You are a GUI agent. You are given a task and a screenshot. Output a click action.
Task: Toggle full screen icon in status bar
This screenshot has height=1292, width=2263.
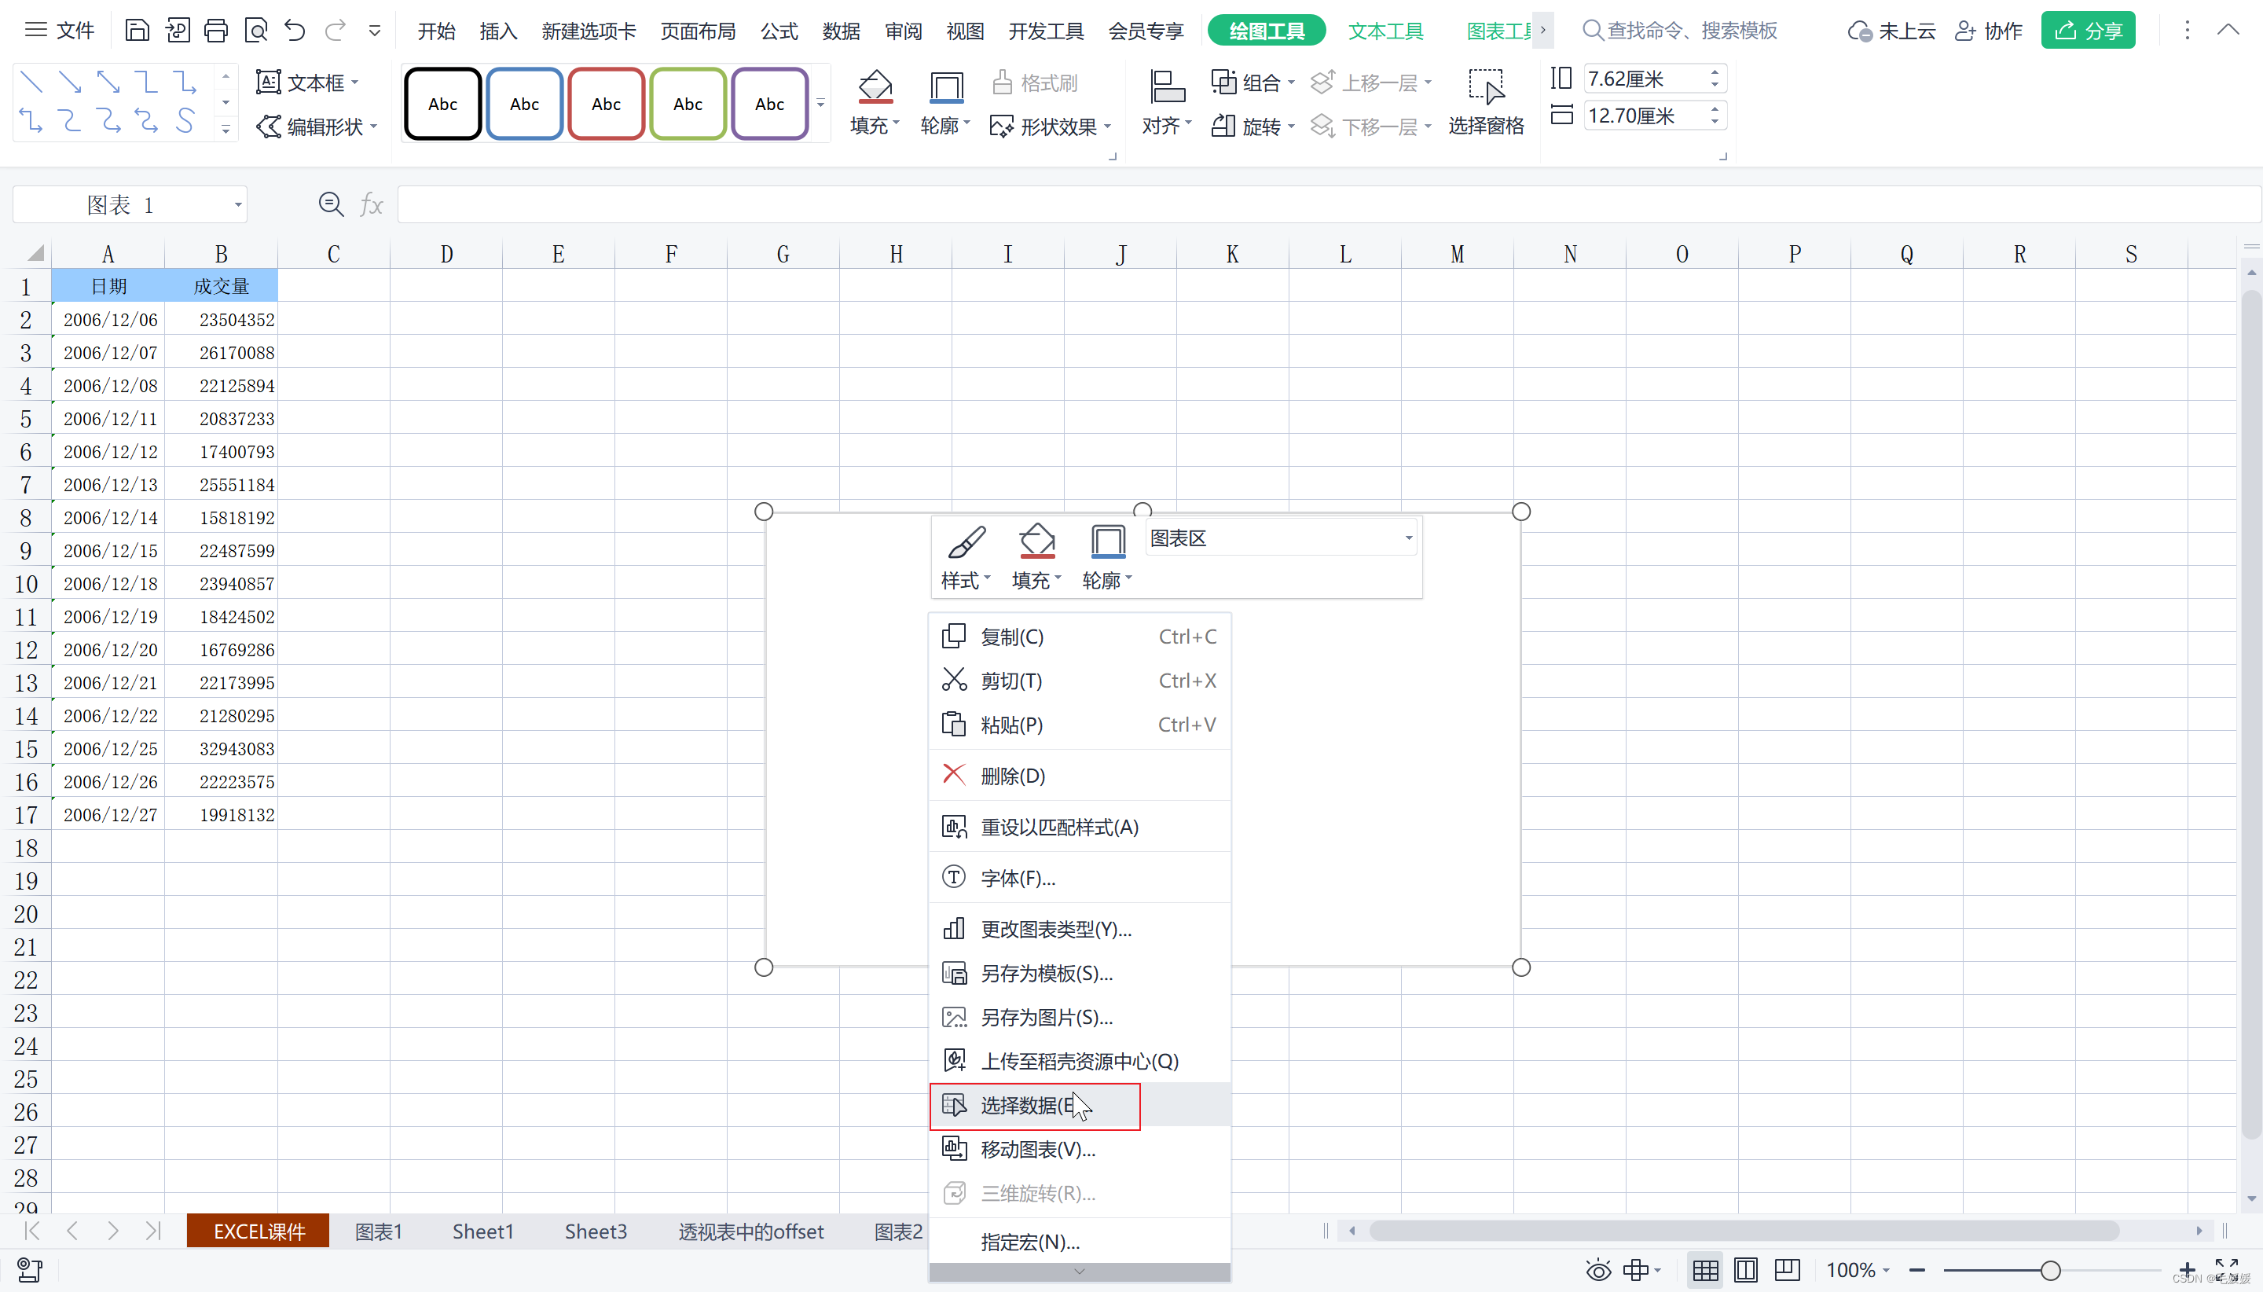click(2227, 1268)
